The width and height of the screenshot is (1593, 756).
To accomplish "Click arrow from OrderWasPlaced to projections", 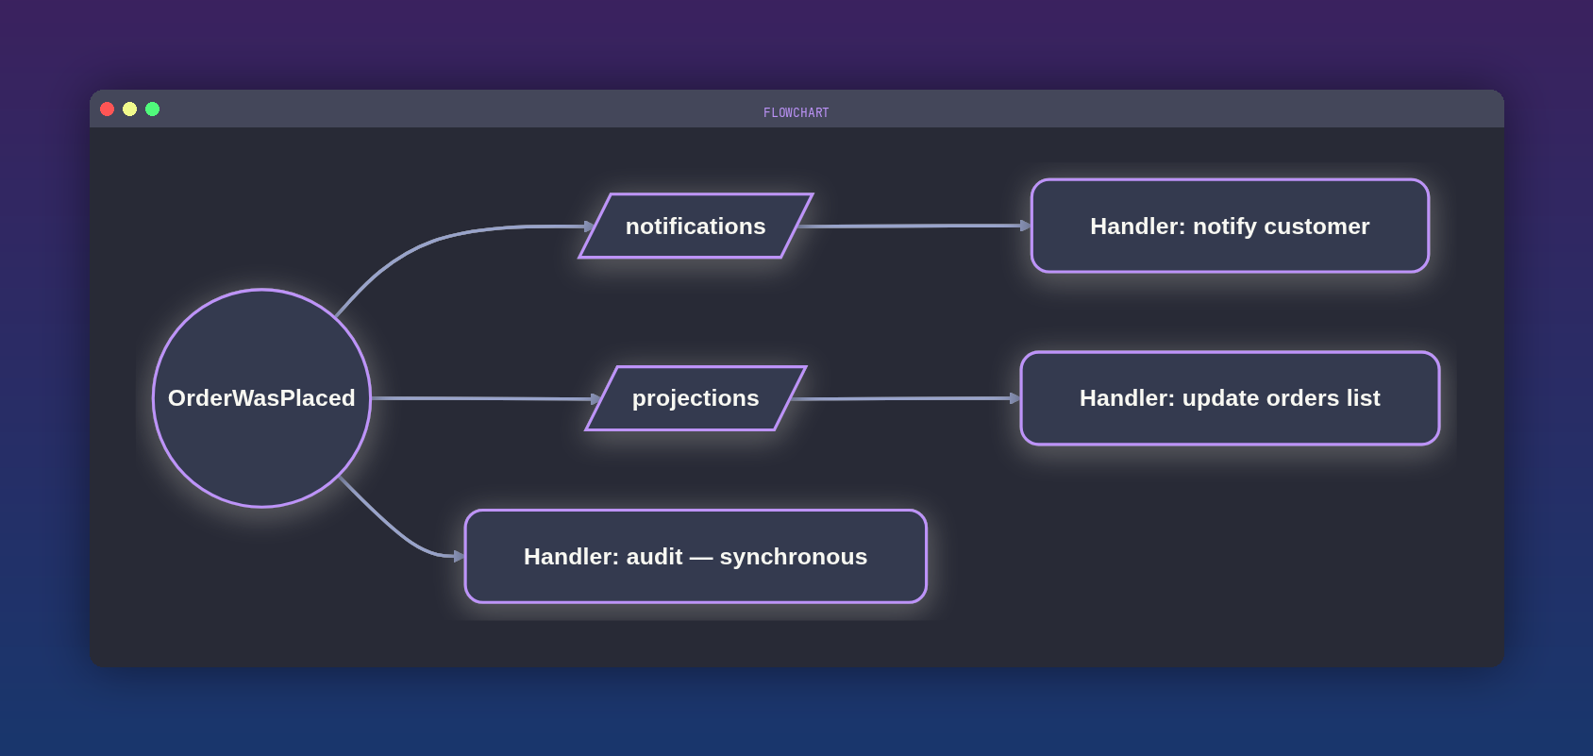I will [486, 398].
